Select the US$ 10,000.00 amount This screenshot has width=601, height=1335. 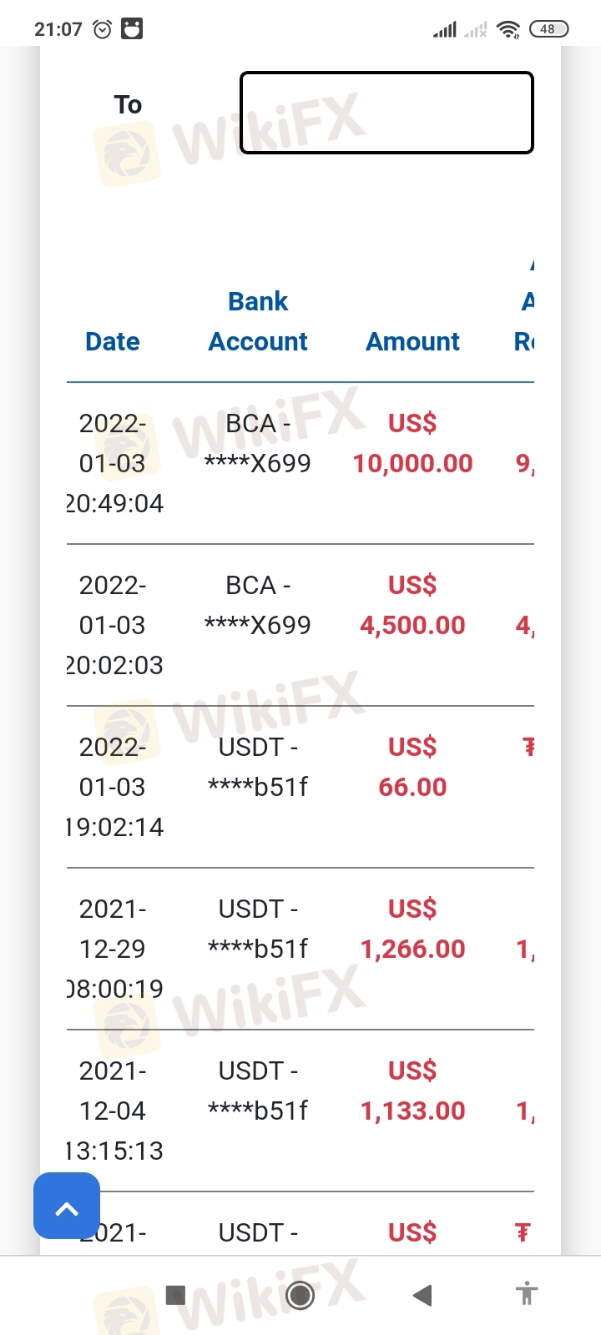click(412, 444)
